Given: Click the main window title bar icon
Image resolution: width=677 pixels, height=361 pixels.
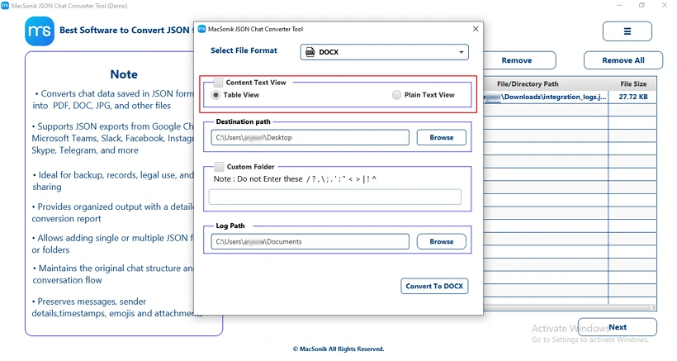Looking at the screenshot, I should pyautogui.click(x=5, y=6).
